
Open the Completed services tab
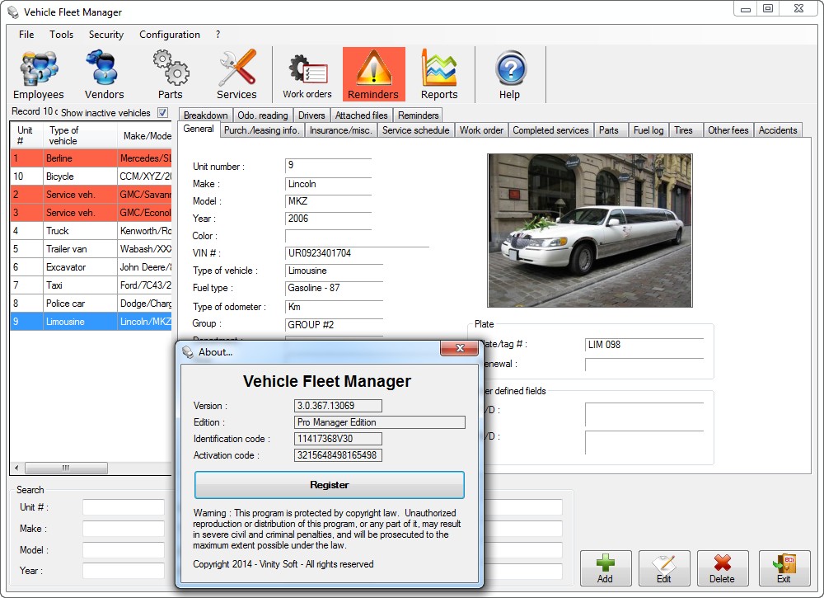550,130
